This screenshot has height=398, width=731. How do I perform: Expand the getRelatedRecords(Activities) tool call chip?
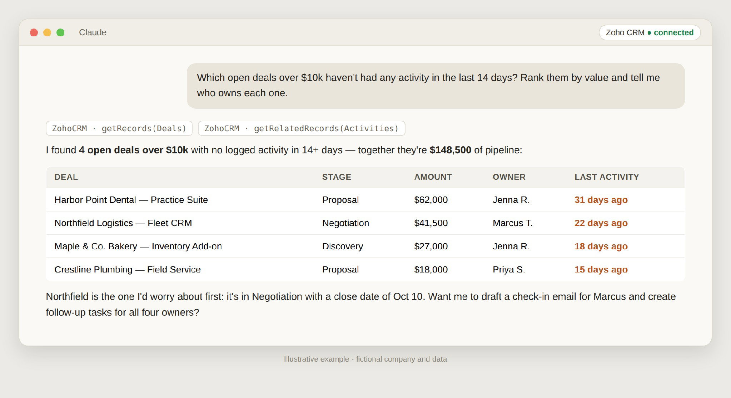coord(302,128)
